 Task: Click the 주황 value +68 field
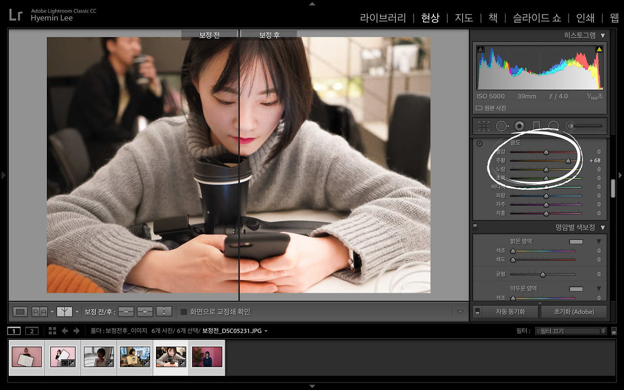pos(595,161)
